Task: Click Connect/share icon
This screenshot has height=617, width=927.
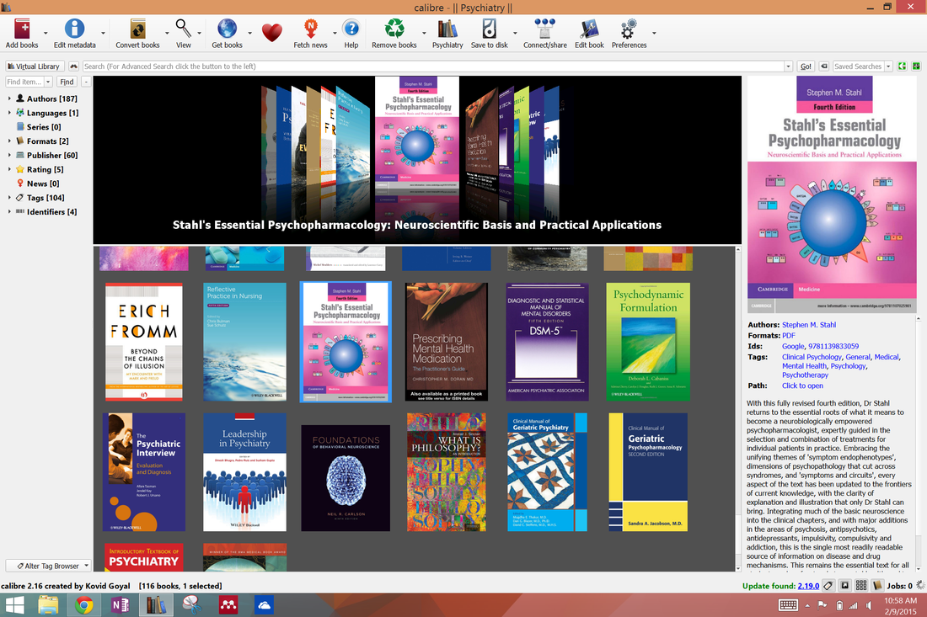Action: coord(545,29)
